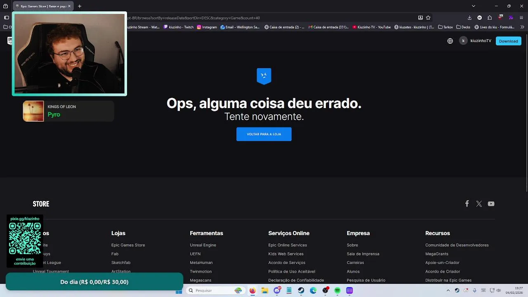Open Email – Wellington bookmark
Viewport: 528px width, 297px height.
pyautogui.click(x=240, y=27)
